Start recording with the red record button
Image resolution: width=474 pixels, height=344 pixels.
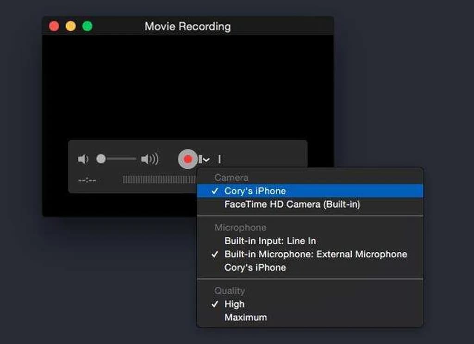point(187,159)
